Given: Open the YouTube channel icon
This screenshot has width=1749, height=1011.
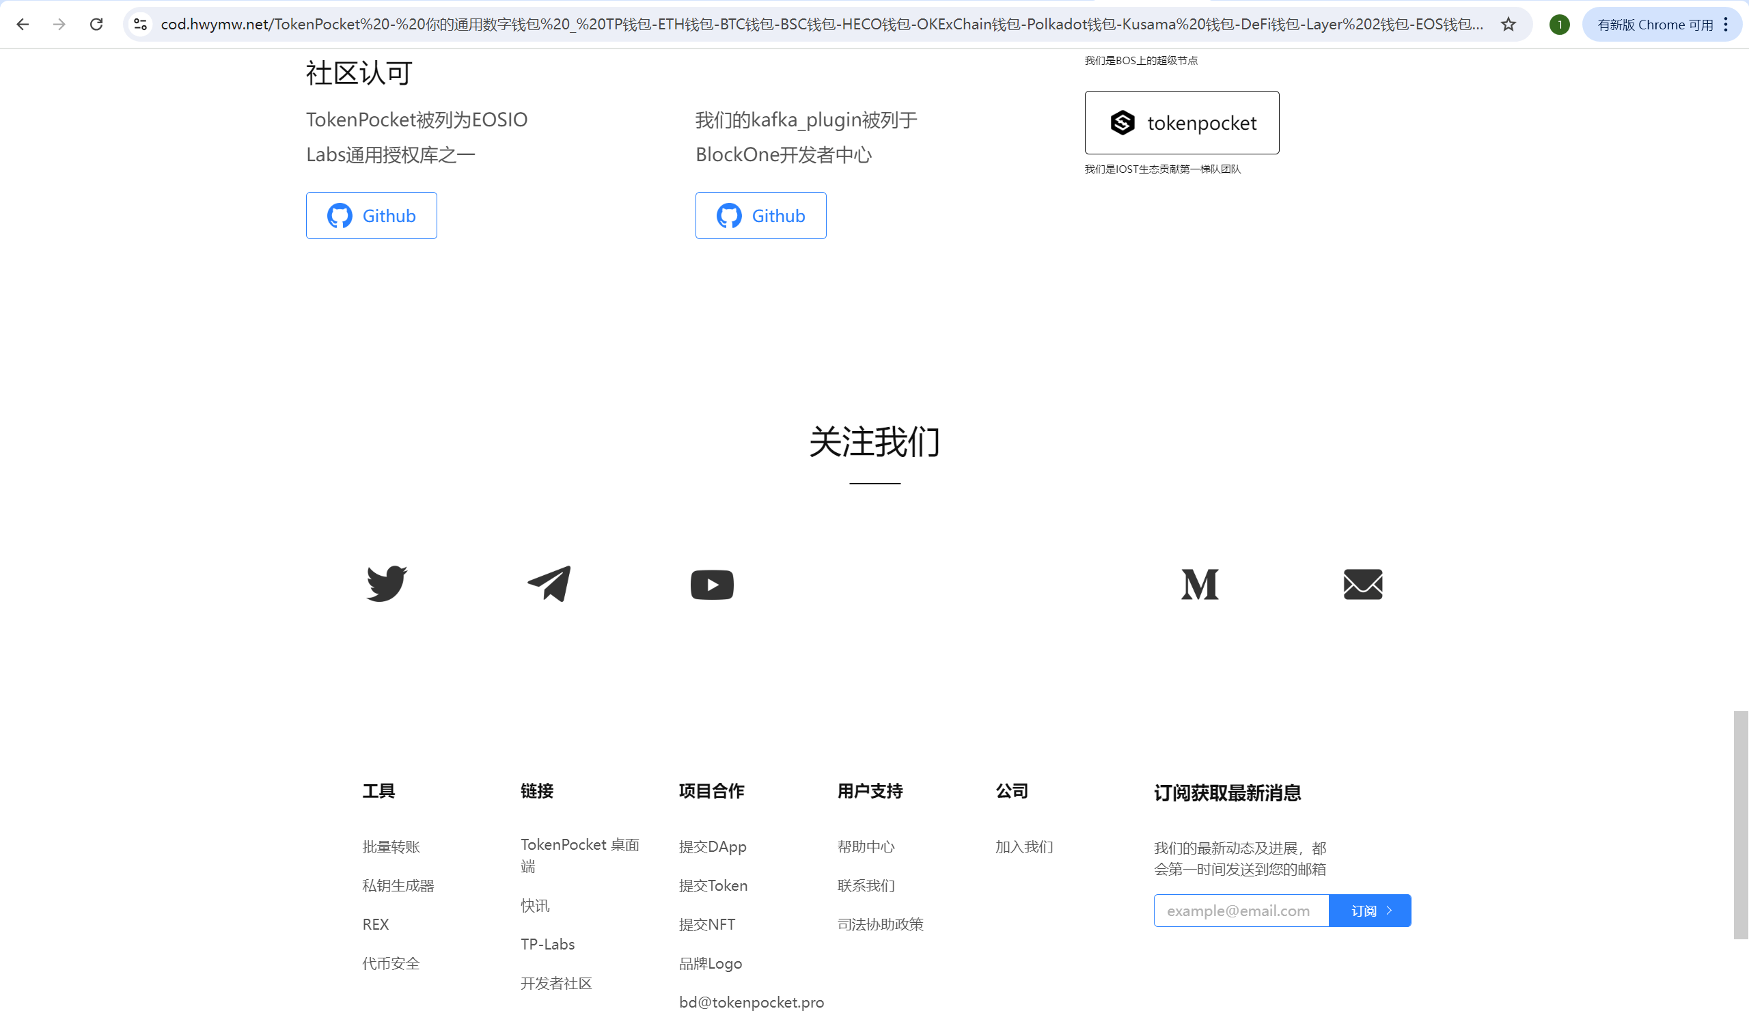Looking at the screenshot, I should 711,583.
